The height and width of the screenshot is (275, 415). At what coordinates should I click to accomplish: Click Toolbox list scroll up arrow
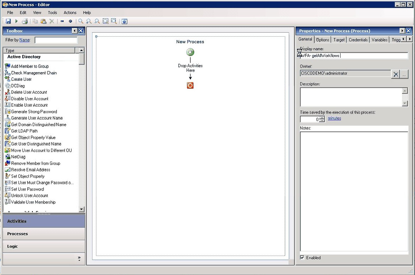(x=82, y=50)
